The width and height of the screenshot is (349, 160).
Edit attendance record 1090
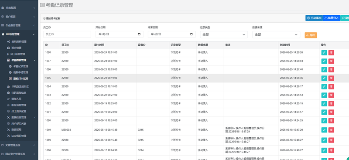point(324,120)
